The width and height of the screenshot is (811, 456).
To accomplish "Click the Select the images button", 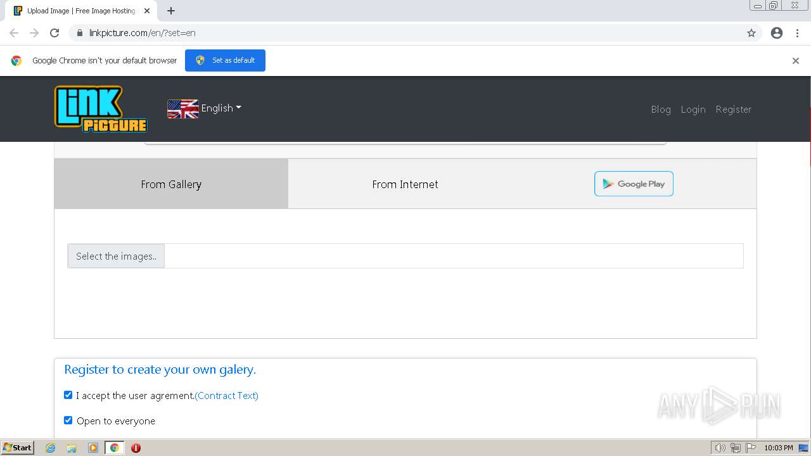I will click(x=116, y=256).
